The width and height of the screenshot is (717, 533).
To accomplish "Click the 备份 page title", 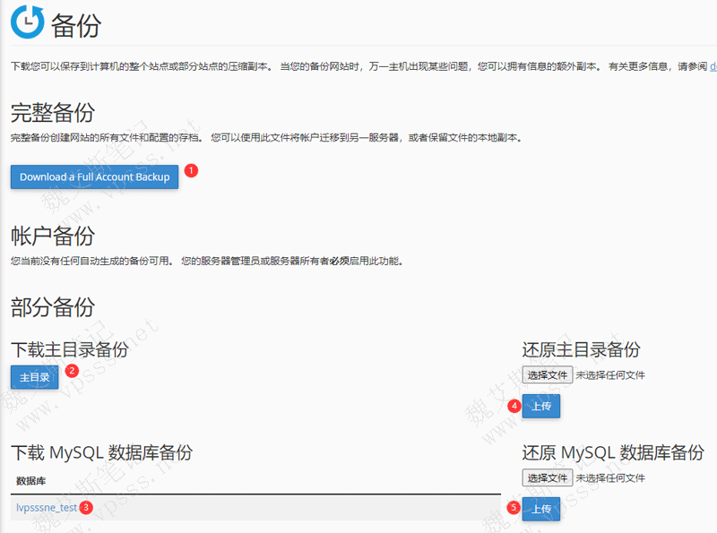I will tap(76, 25).
